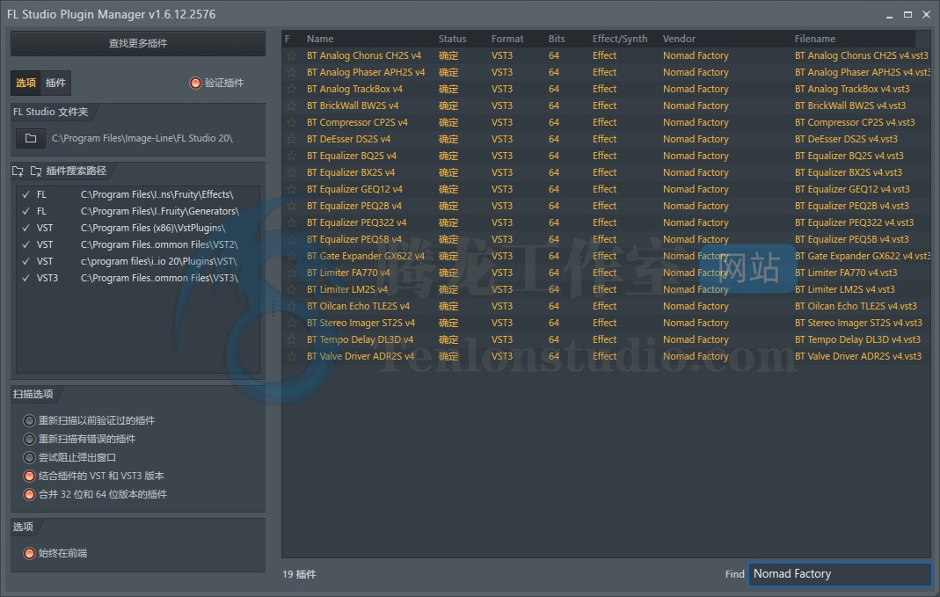Click the remove plugin search path icon

[x=36, y=171]
